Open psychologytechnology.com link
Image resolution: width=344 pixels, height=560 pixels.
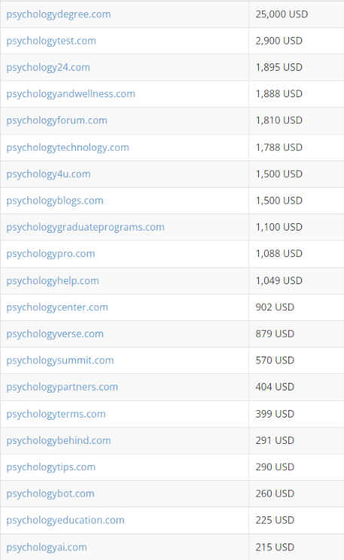tap(68, 148)
